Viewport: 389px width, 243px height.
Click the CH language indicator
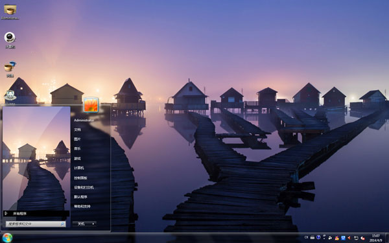tap(306, 237)
